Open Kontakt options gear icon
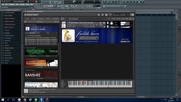The width and height of the screenshot is (181, 102). [x=102, y=15]
